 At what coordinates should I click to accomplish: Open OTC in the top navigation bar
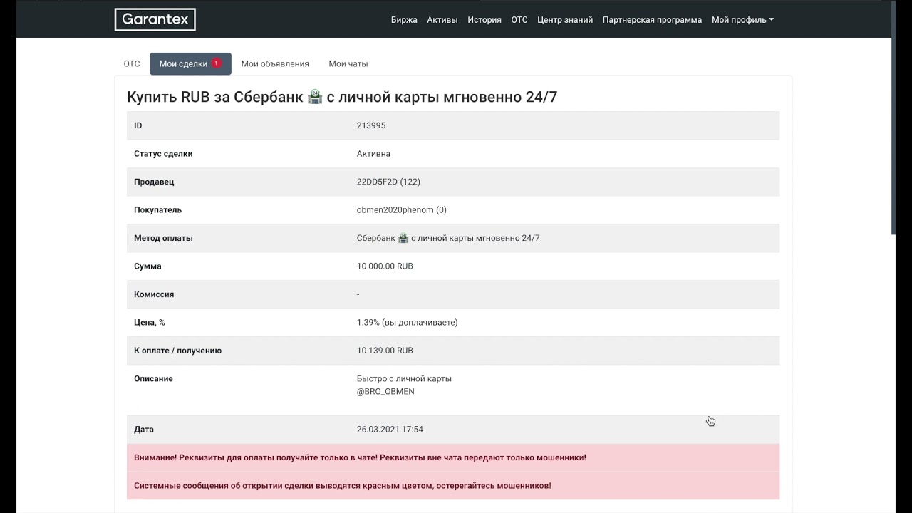tap(519, 20)
